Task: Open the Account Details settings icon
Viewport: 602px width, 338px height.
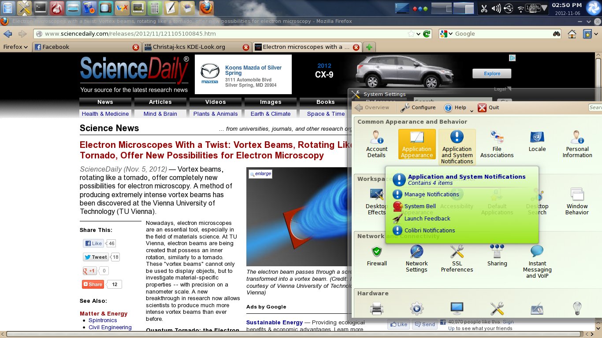Action: tap(377, 144)
